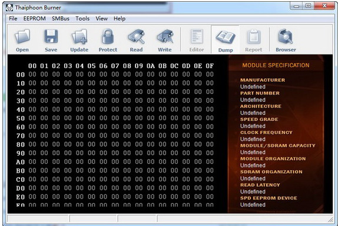Click the SPEED GRADE label
This screenshot has height=226, width=338.
coord(259,119)
